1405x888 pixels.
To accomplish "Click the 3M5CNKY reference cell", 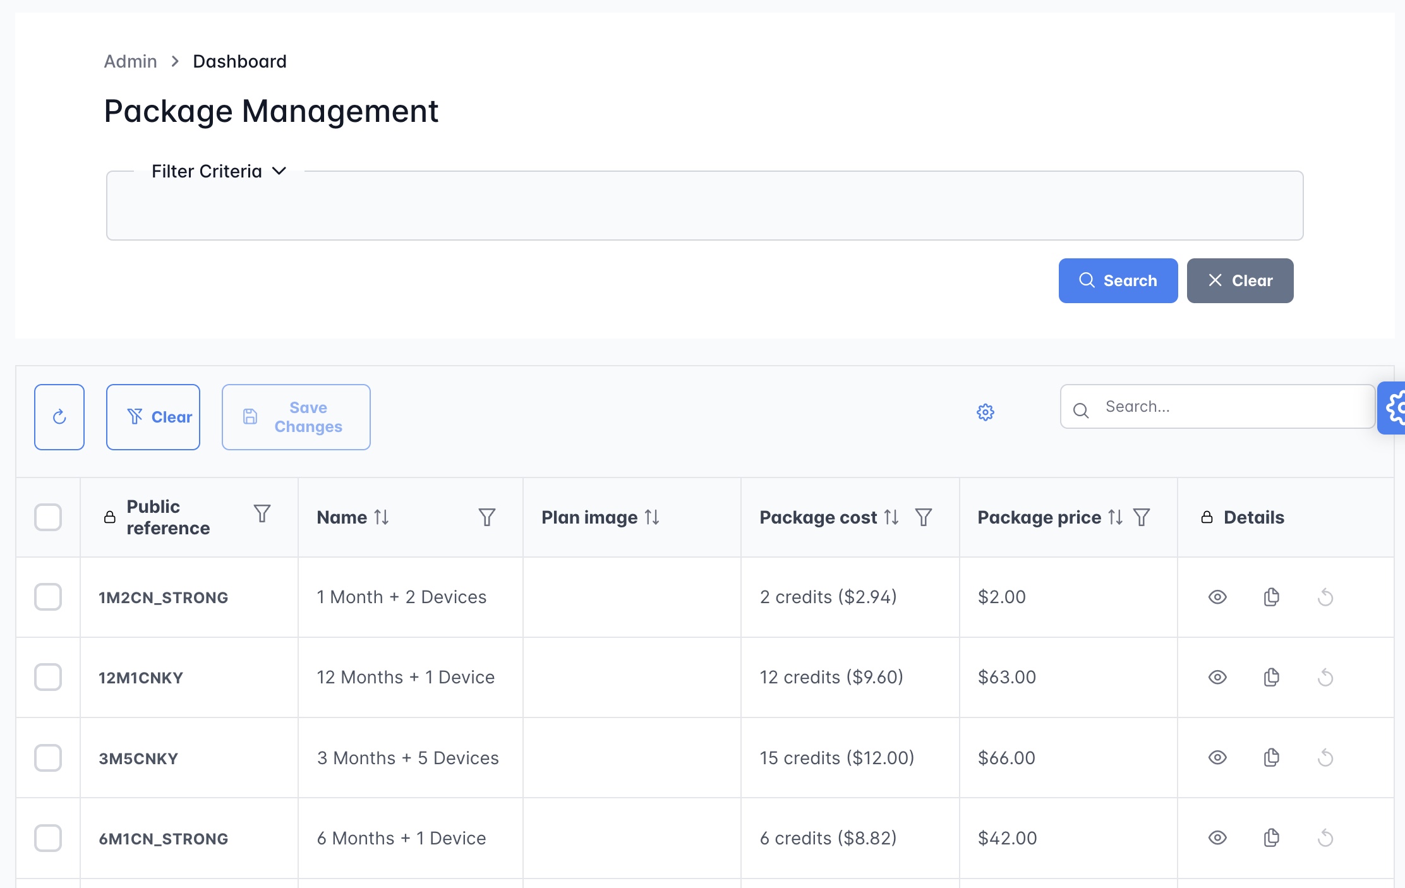I will pyautogui.click(x=189, y=757).
